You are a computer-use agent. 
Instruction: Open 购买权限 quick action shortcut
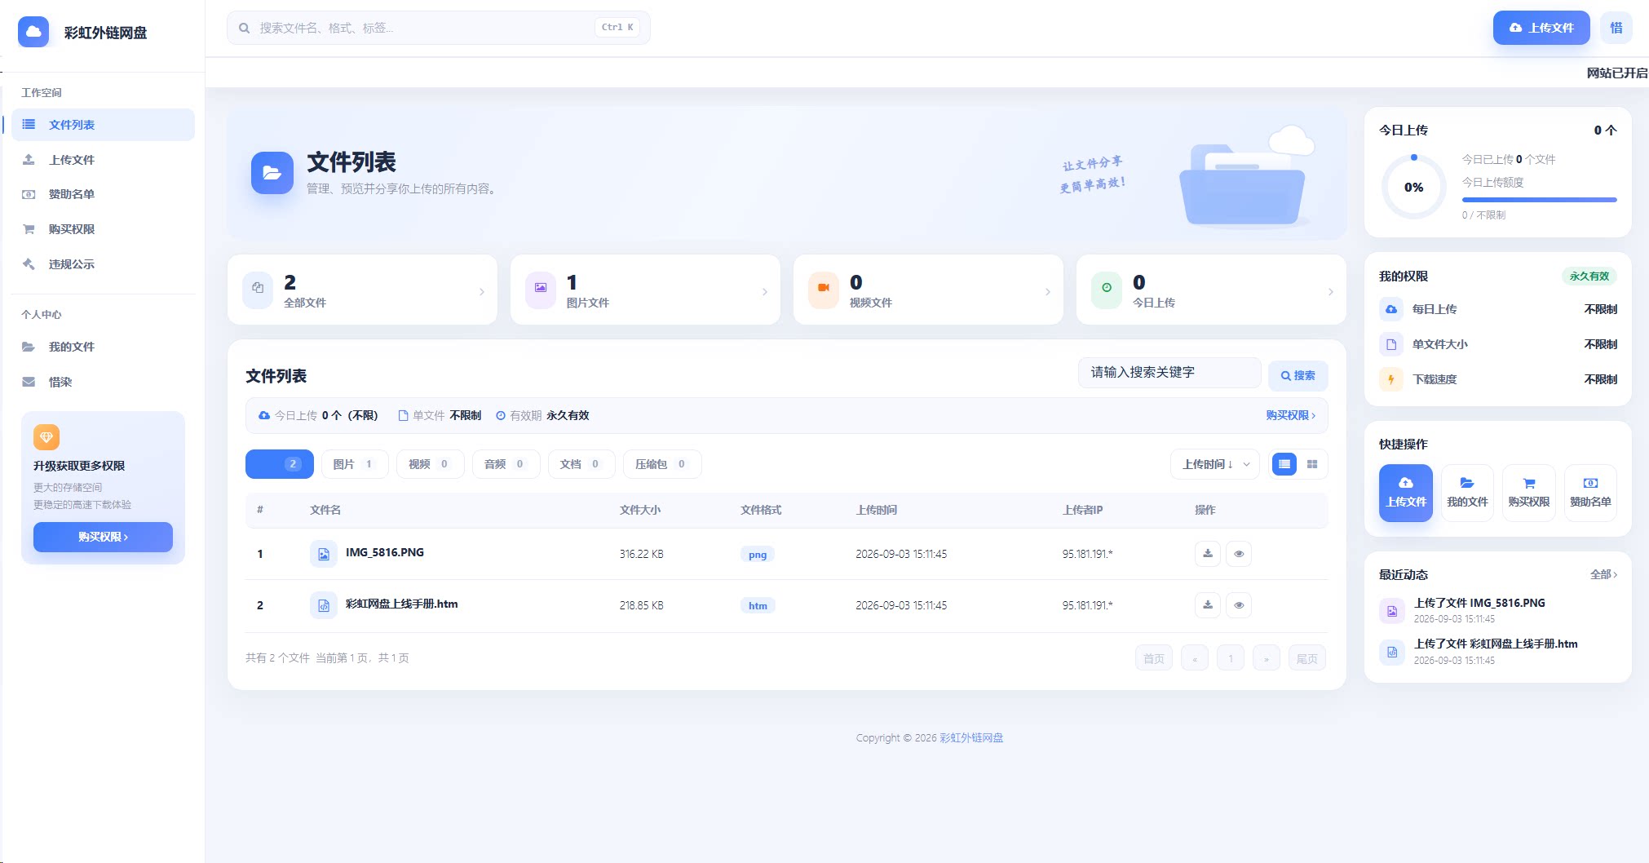[x=1529, y=493]
